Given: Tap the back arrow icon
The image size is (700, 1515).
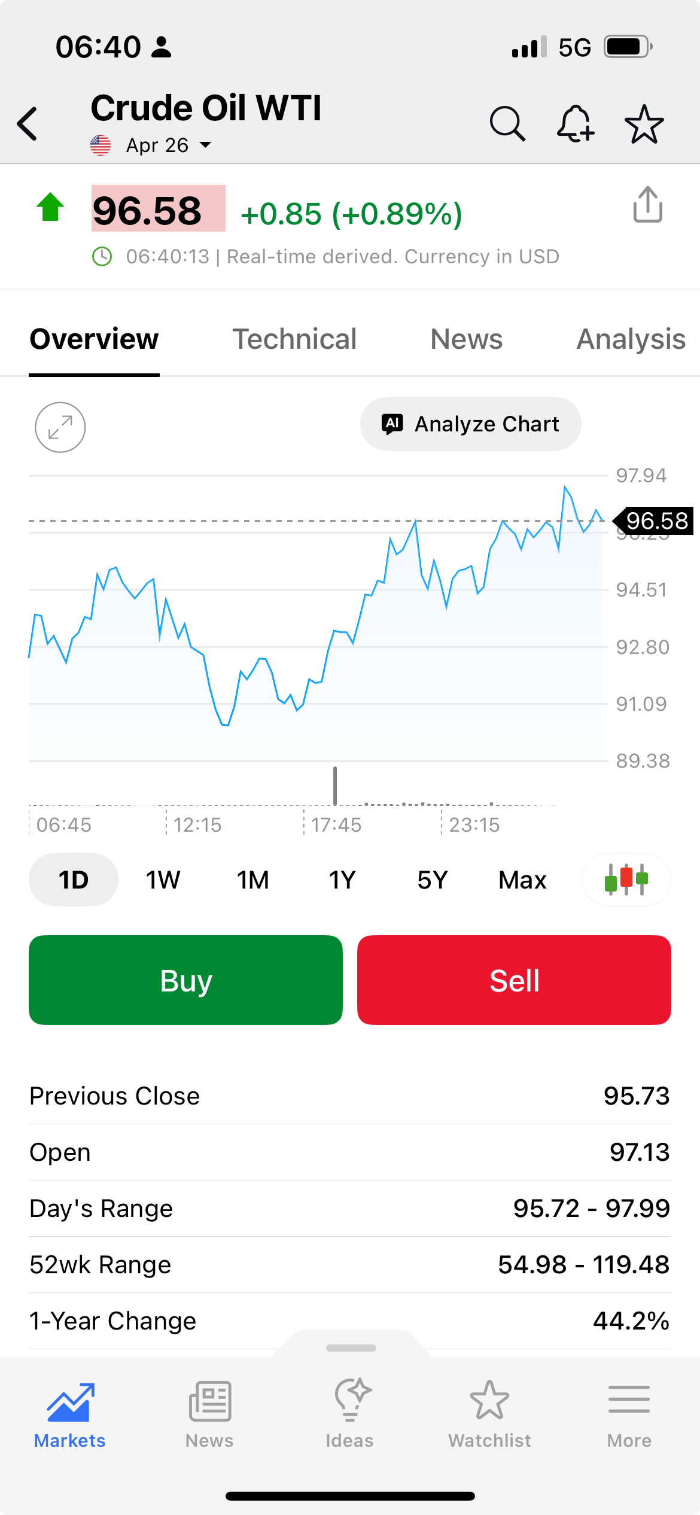Looking at the screenshot, I should click(28, 124).
